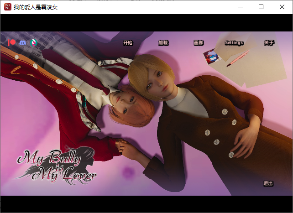This screenshot has height=213, width=293.
Task: Open the Patreon link icon
Action: pos(12,43)
